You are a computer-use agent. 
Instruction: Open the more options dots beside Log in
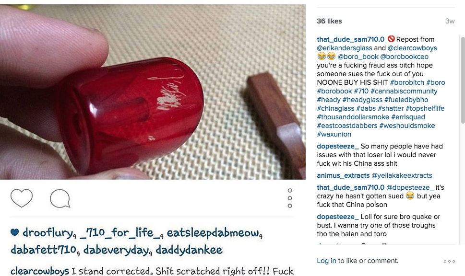pyautogui.click(x=449, y=261)
